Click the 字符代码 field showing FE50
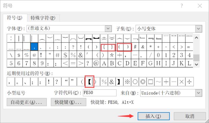209x123 pixels. click(x=100, y=93)
